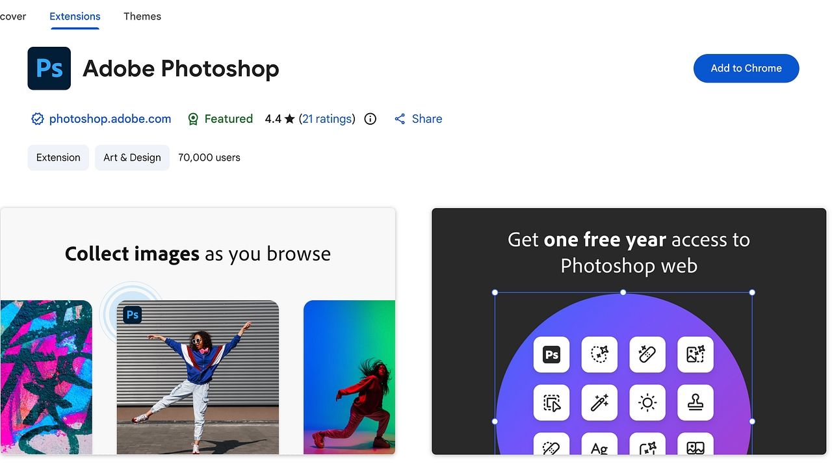Viewport: 832px width, 468px height.
Task: Click the object selection cursor icon tile
Action: point(551,402)
